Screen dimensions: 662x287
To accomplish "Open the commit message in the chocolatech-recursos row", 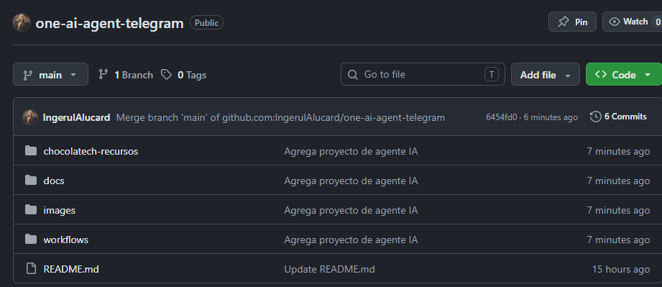I will (351, 151).
